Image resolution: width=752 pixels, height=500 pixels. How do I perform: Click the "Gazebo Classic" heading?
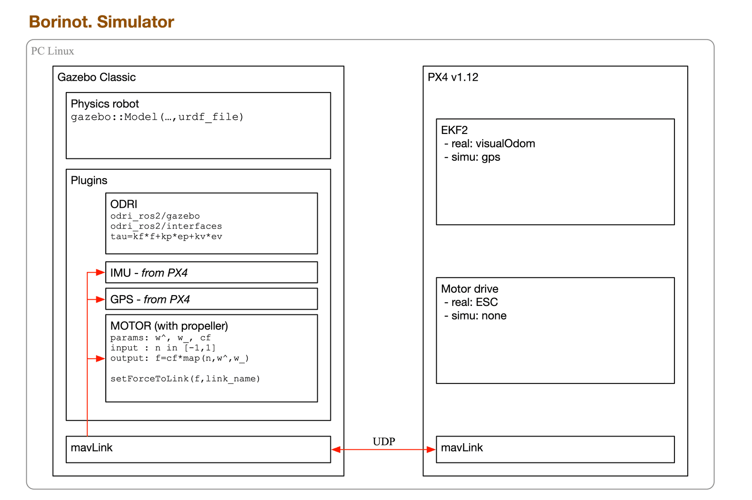[x=96, y=77]
